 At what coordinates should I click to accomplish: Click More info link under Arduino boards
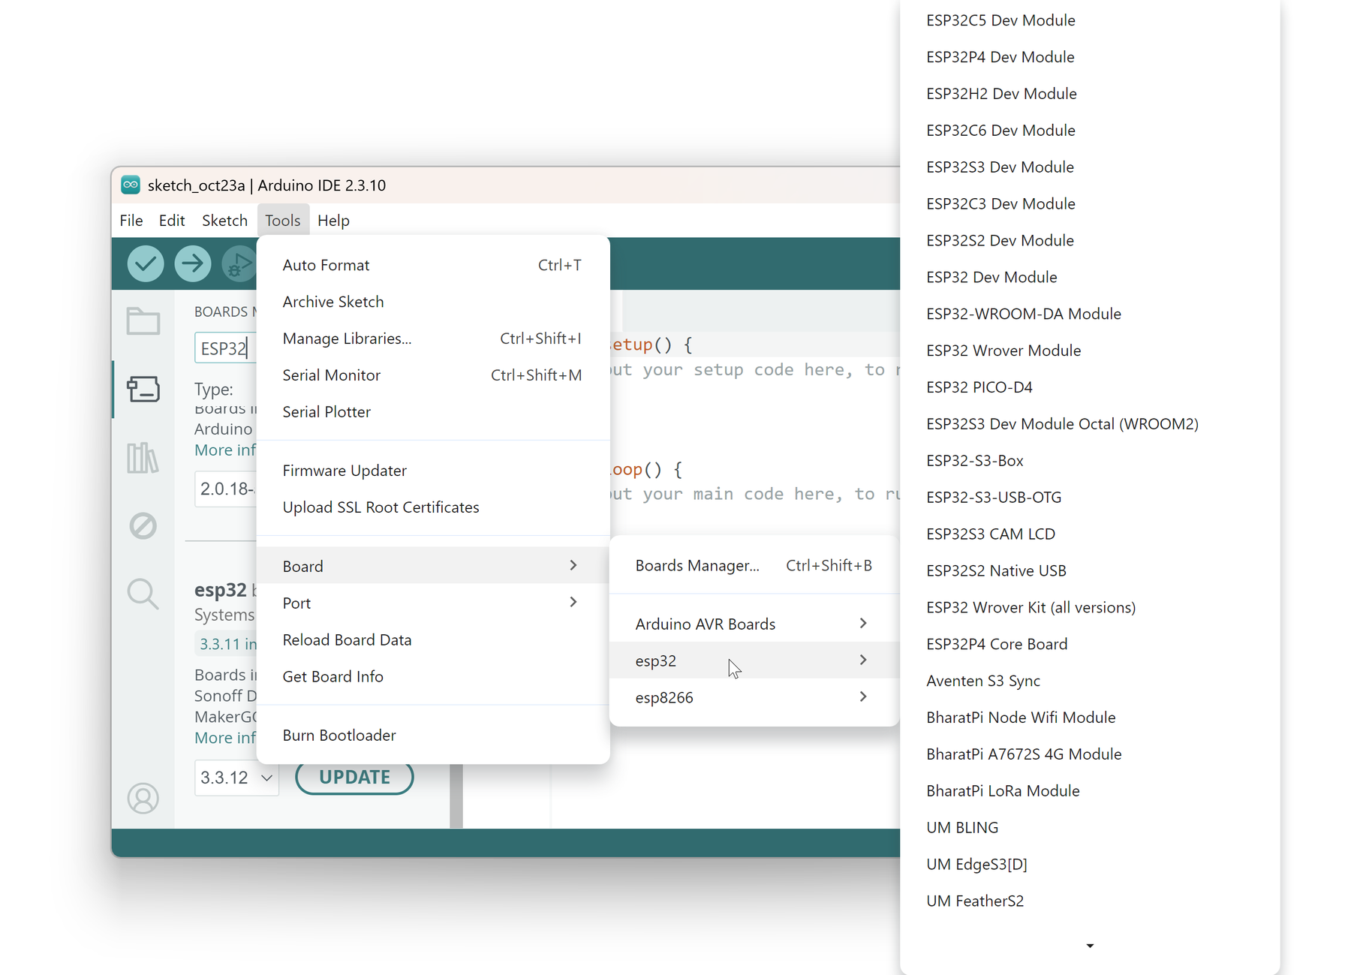click(224, 450)
